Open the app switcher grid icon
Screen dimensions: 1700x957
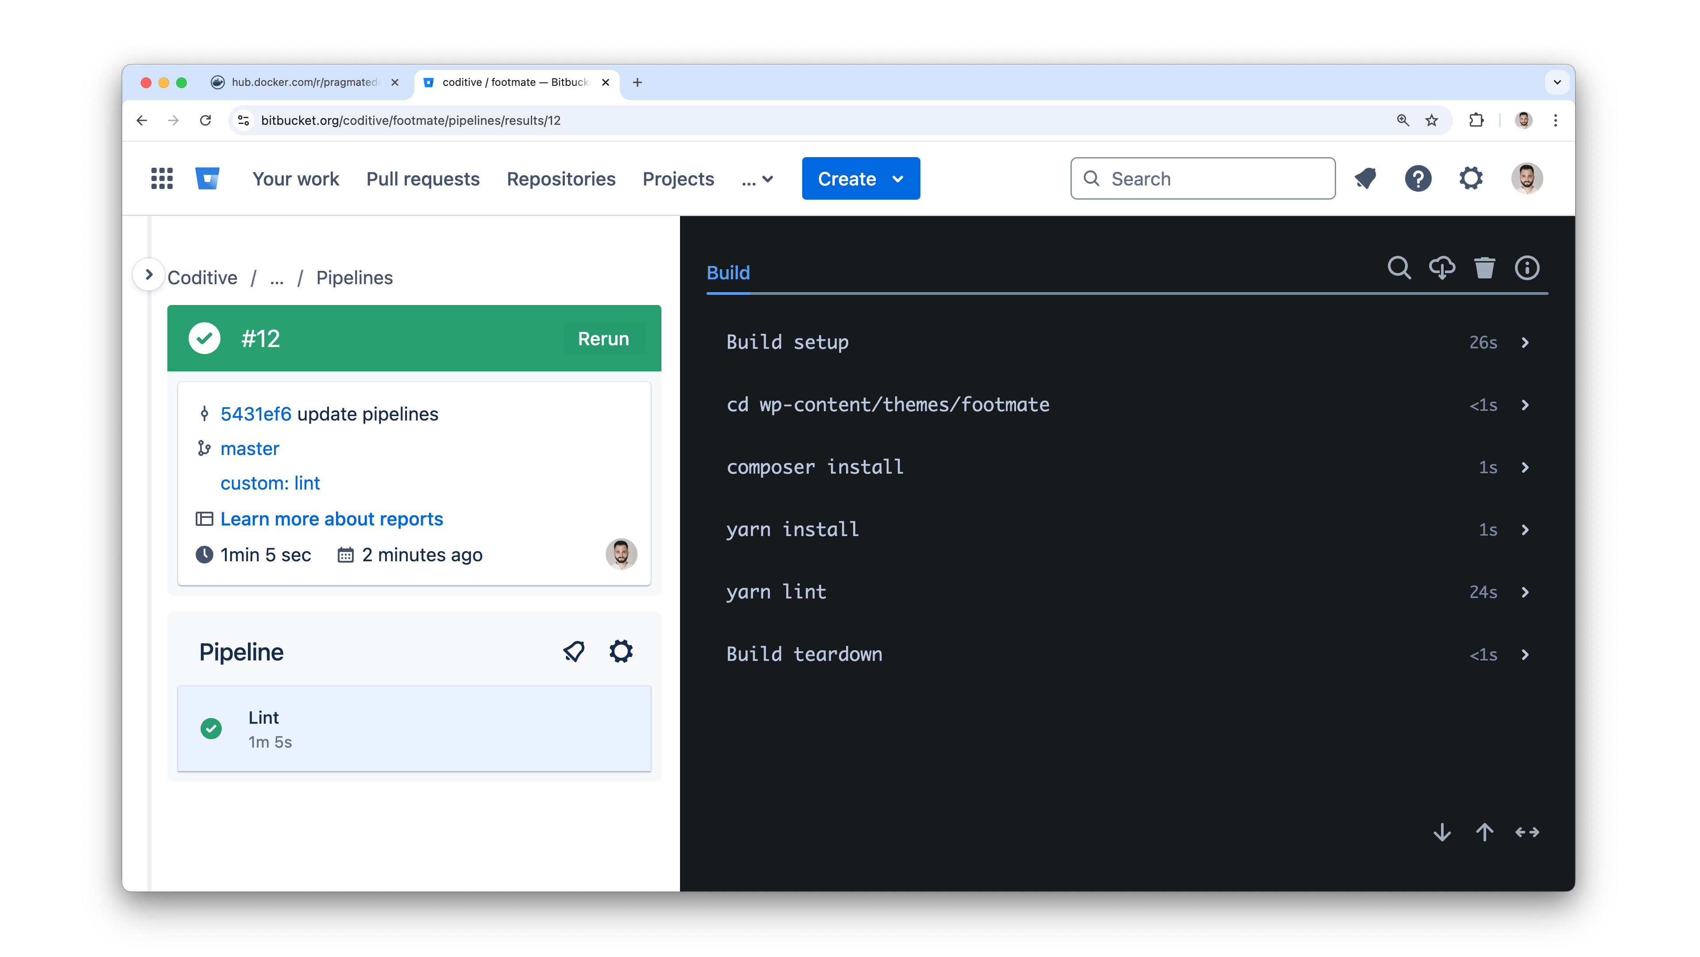[162, 178]
